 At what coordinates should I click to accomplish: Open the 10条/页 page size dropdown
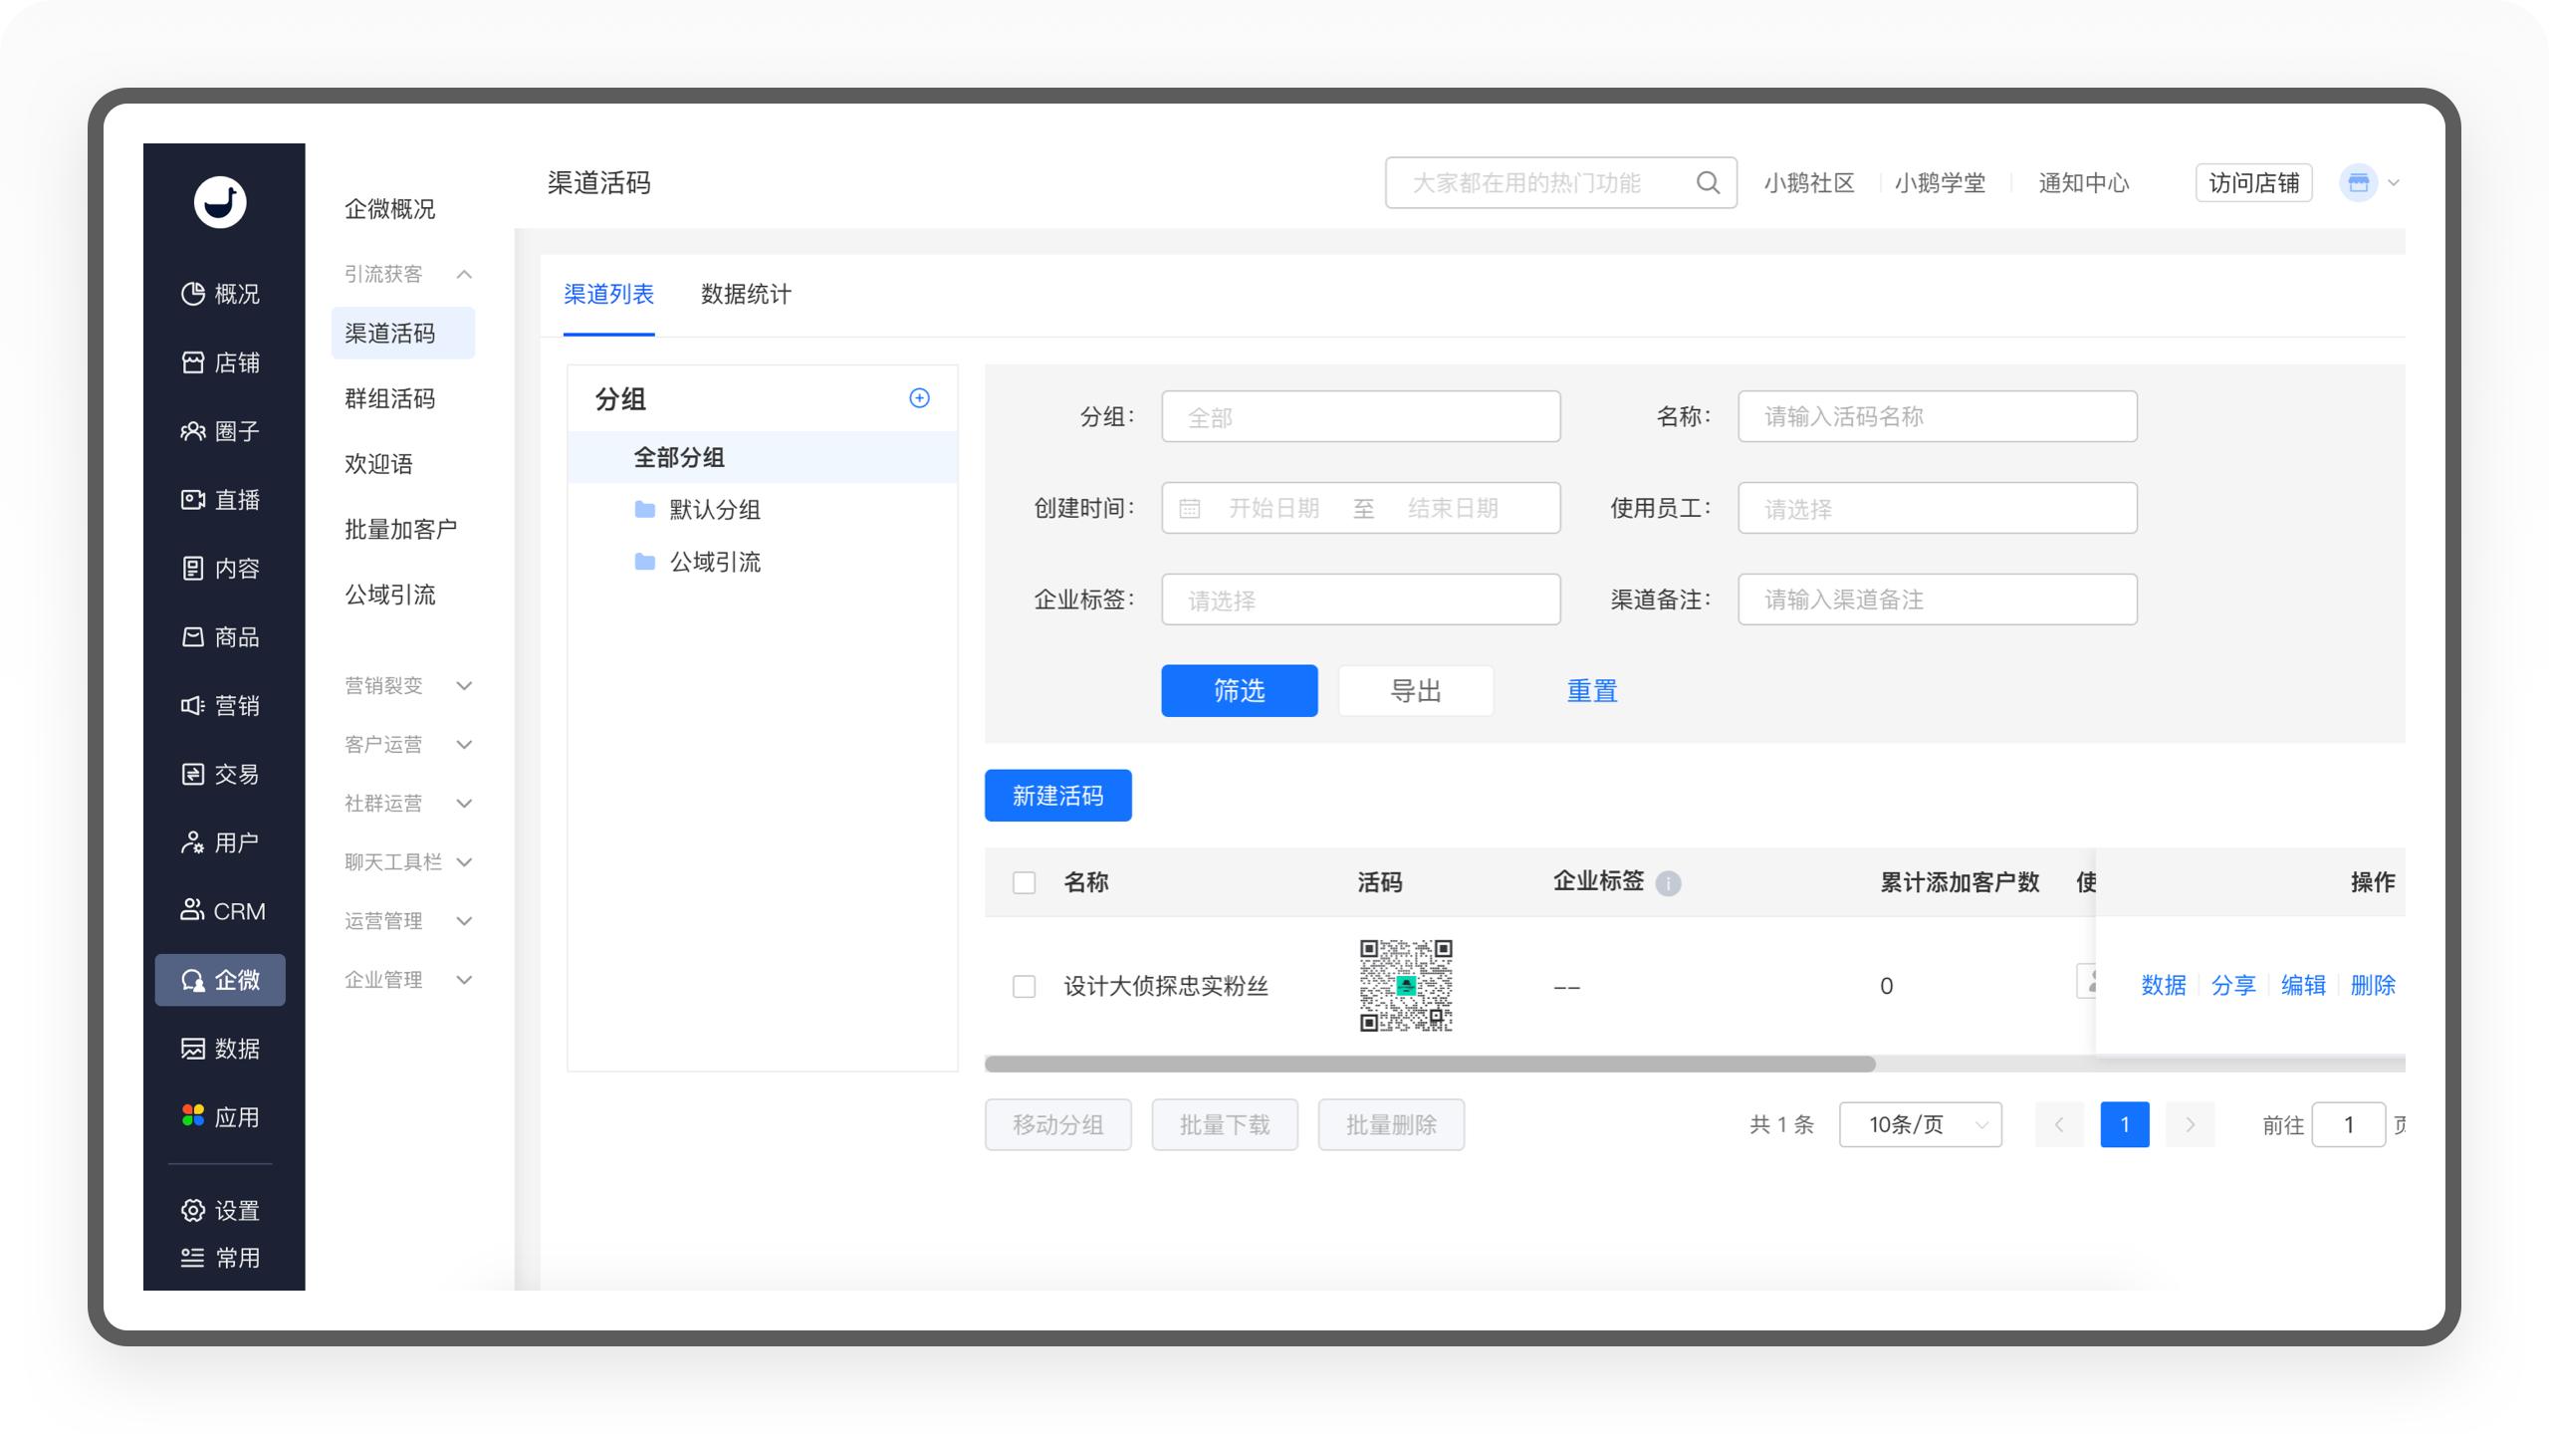point(1920,1124)
